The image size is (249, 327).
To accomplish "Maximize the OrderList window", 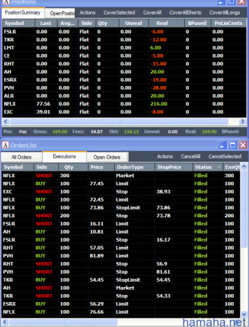I will pyautogui.click(x=233, y=145).
